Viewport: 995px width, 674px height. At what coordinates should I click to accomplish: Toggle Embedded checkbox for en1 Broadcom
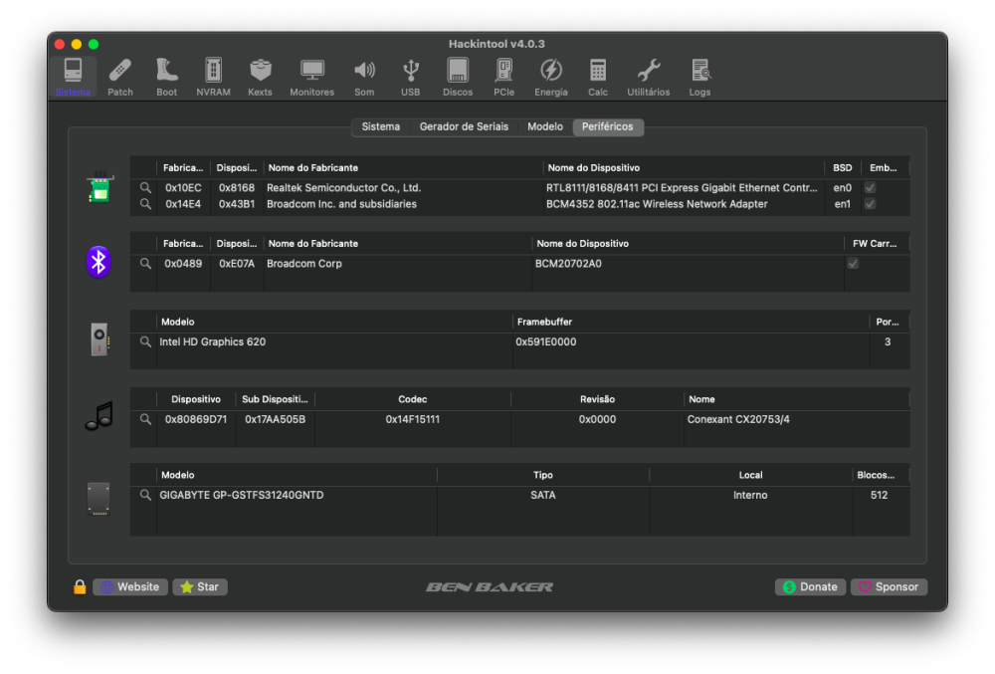[x=870, y=204]
